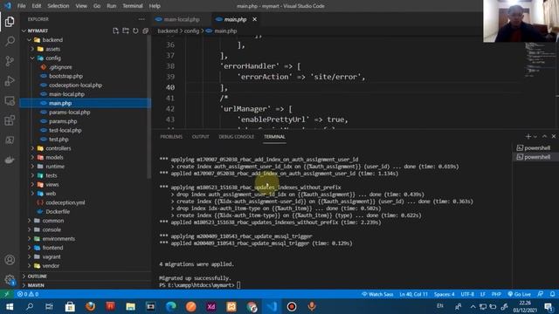The width and height of the screenshot is (559, 314).
Task: Select first powershell terminal instance
Action: 534,147
